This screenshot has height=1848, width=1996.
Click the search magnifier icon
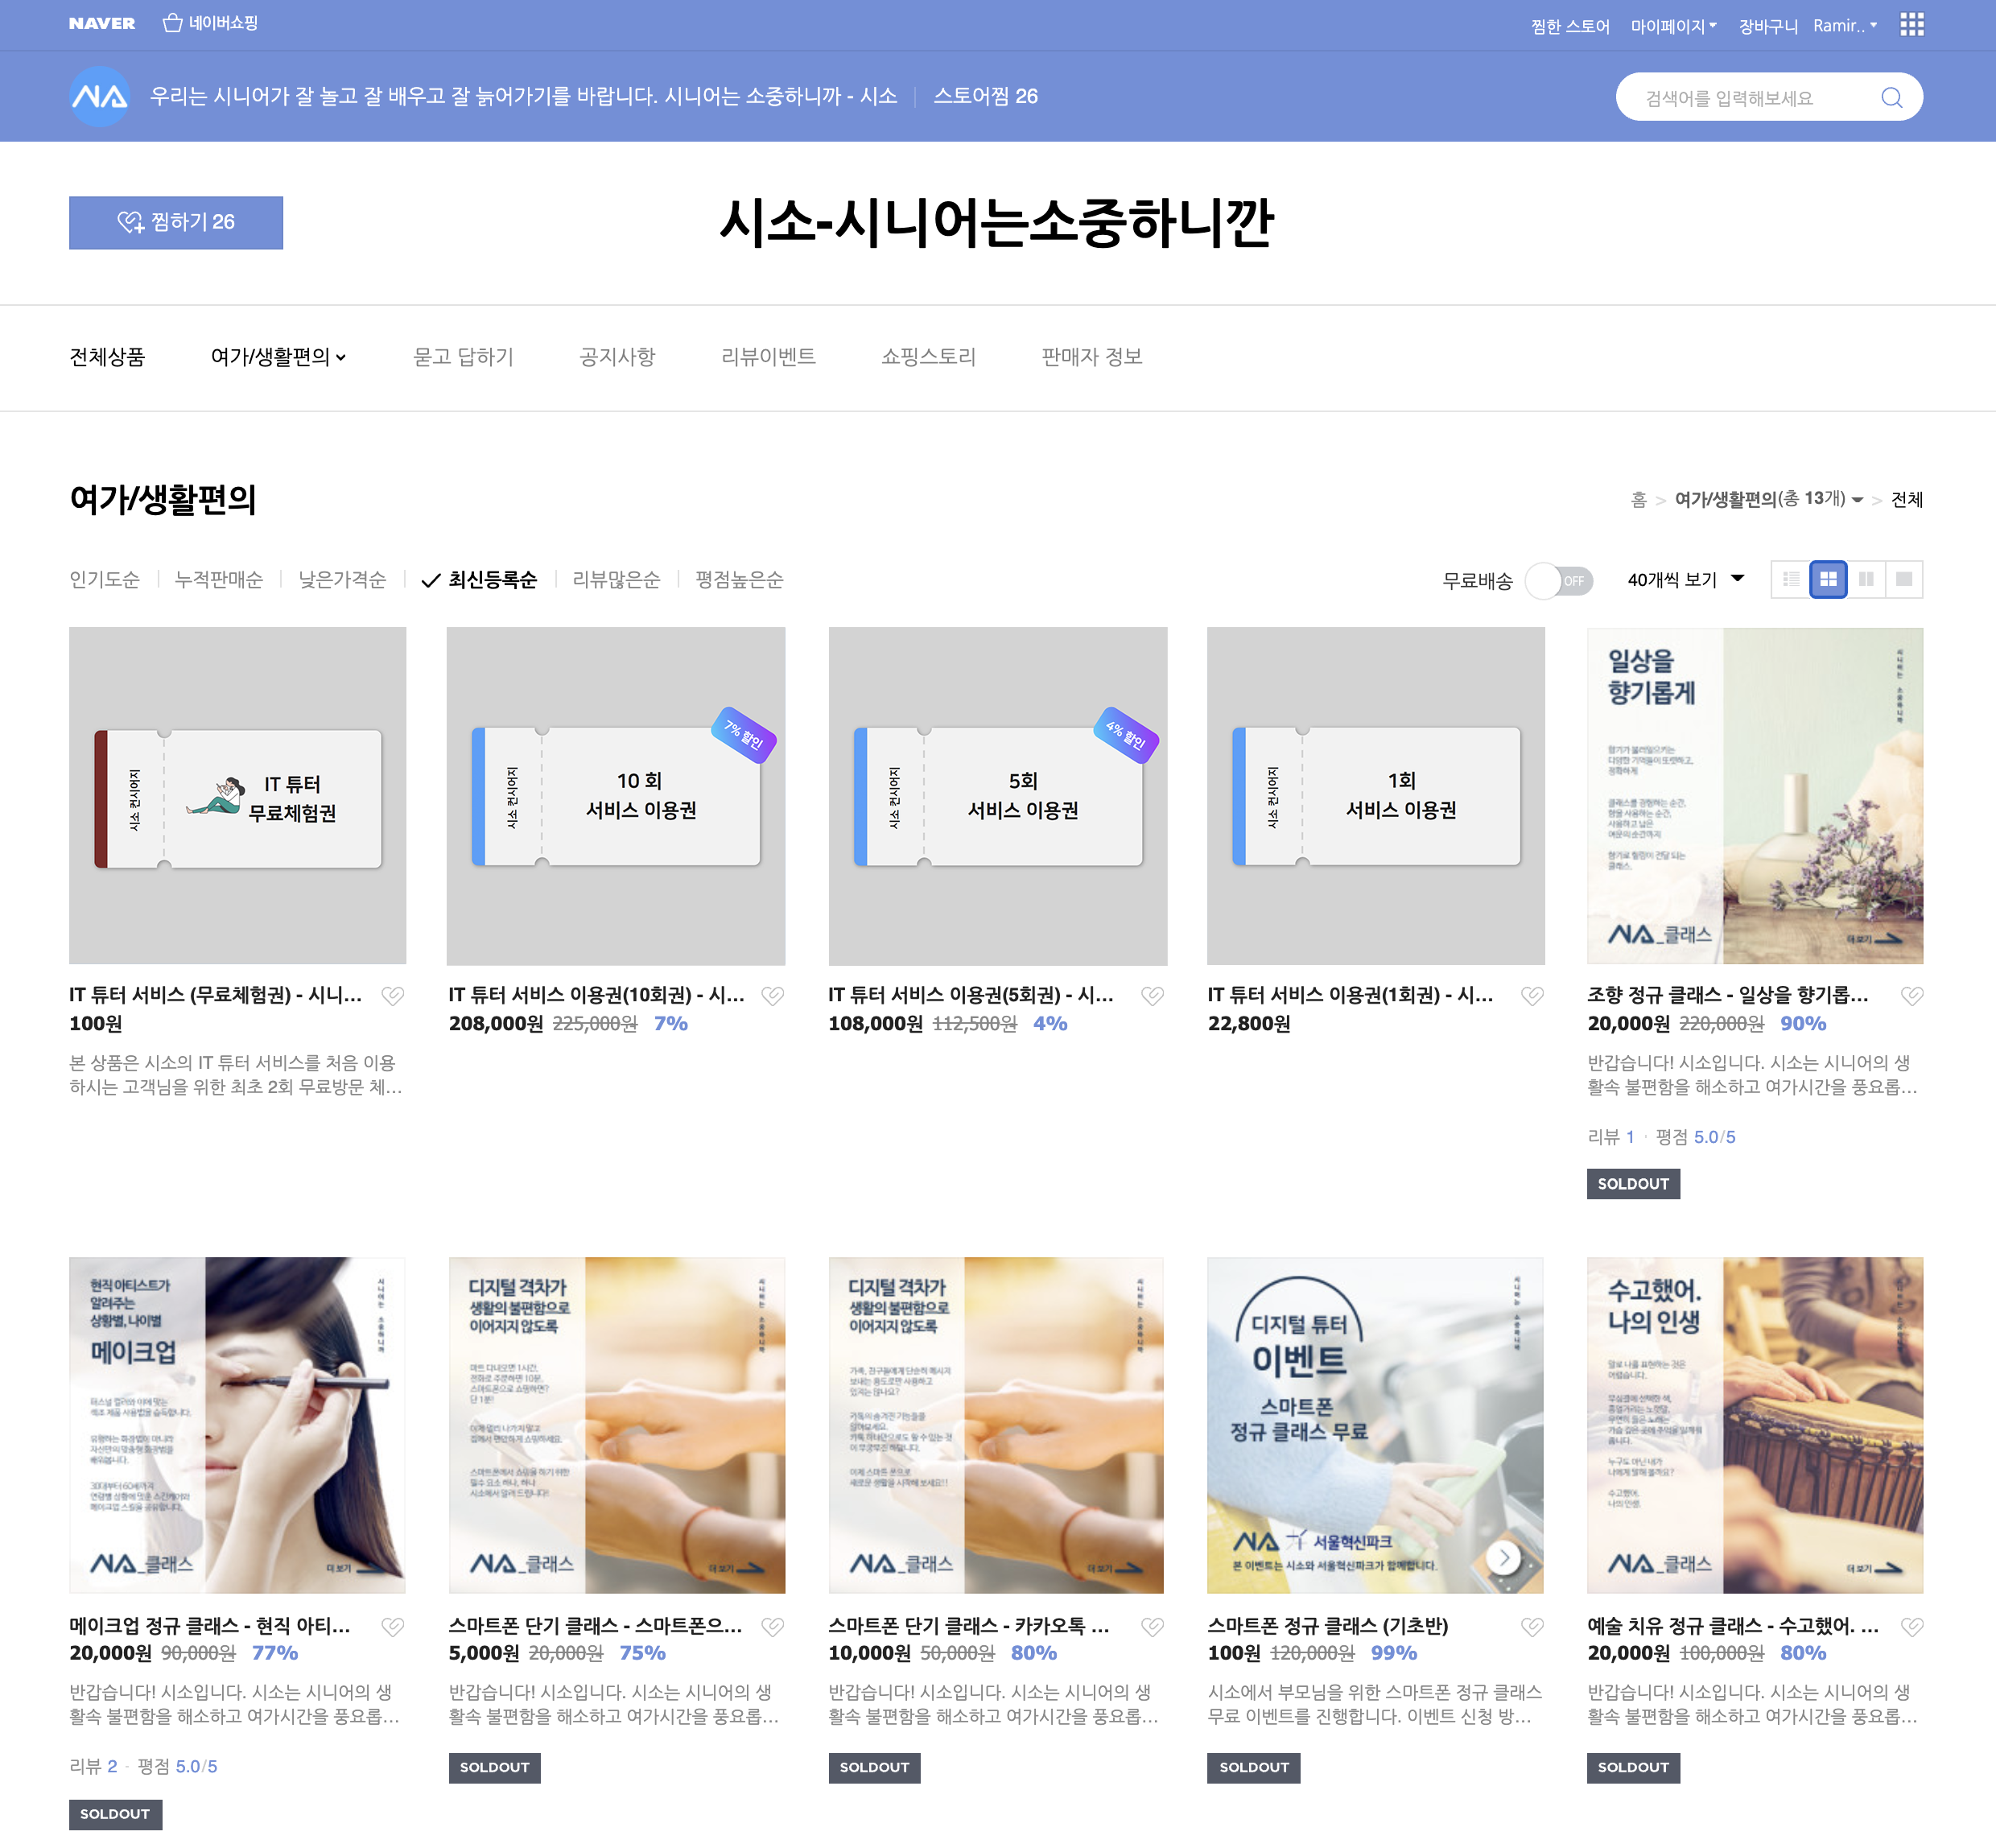pos(1891,97)
